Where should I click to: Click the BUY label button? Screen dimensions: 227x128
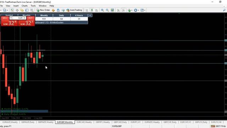pos(31,18)
